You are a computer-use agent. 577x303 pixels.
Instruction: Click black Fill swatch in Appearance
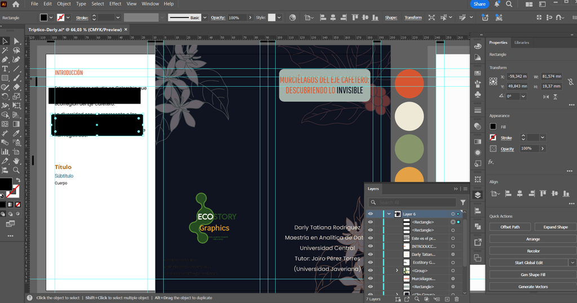pos(493,127)
